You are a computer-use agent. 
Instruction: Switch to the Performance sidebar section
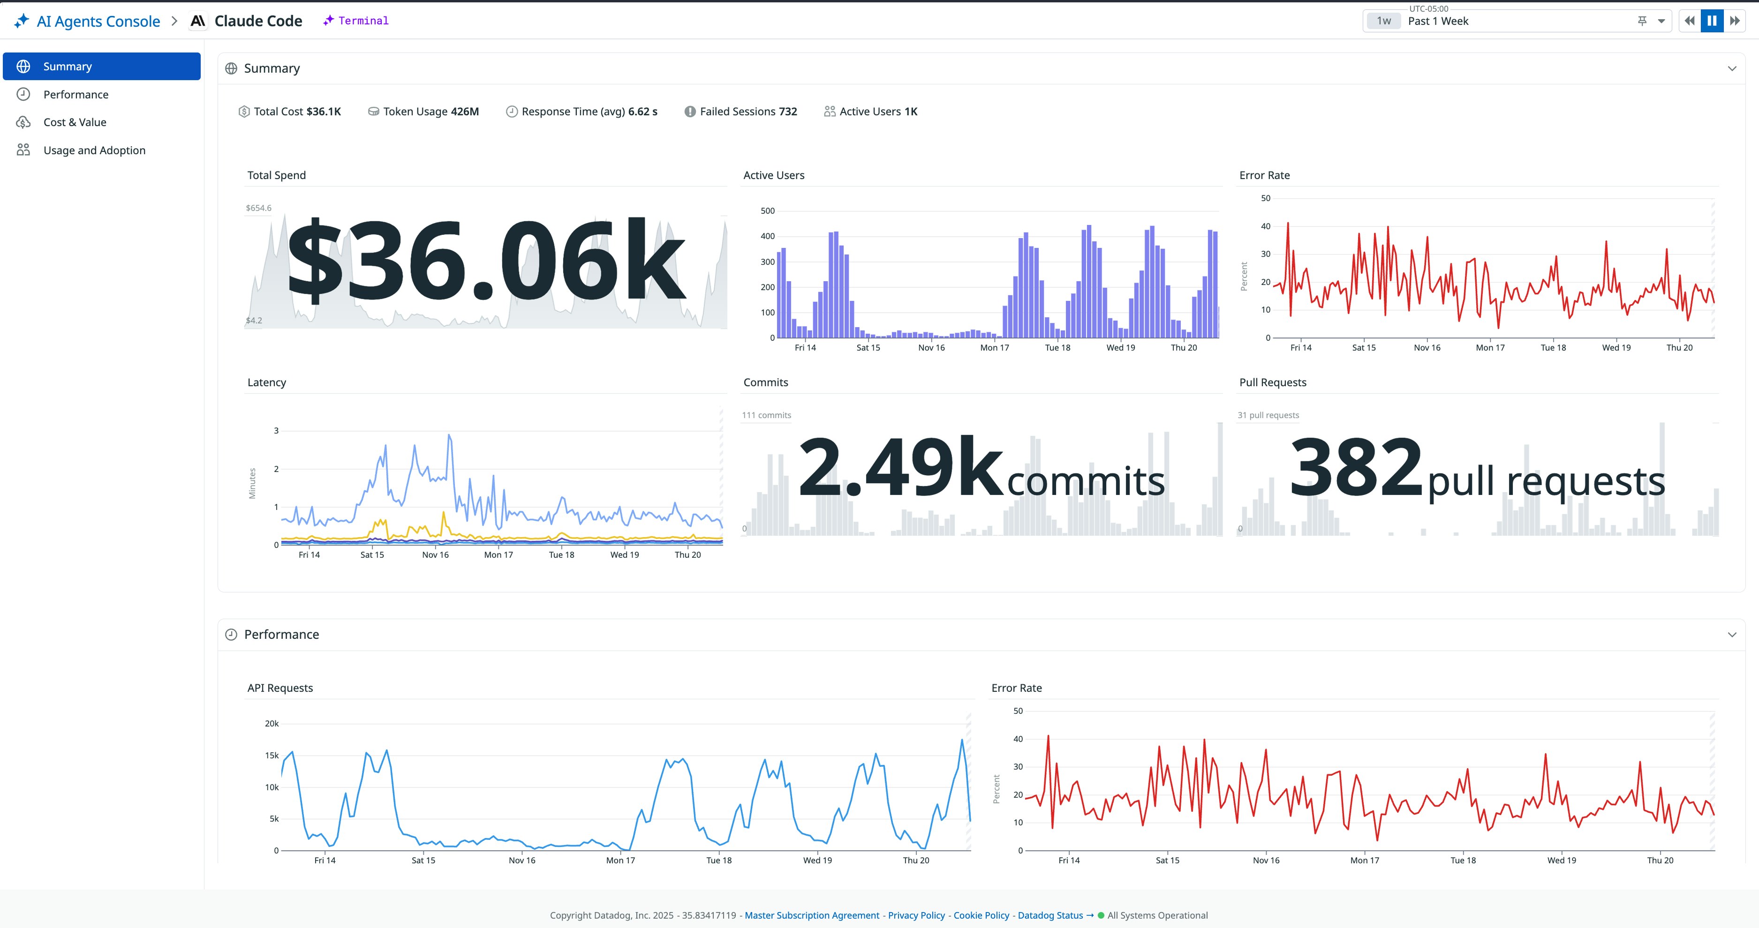point(75,94)
